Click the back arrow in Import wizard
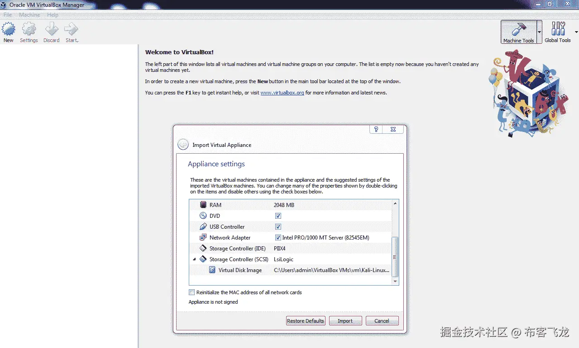Screen dimensions: 579x348 click(x=183, y=144)
